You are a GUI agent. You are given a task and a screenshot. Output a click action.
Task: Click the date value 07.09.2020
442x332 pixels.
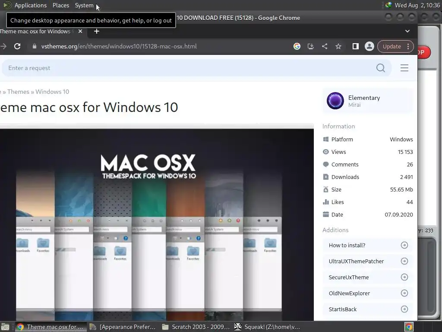398,214
